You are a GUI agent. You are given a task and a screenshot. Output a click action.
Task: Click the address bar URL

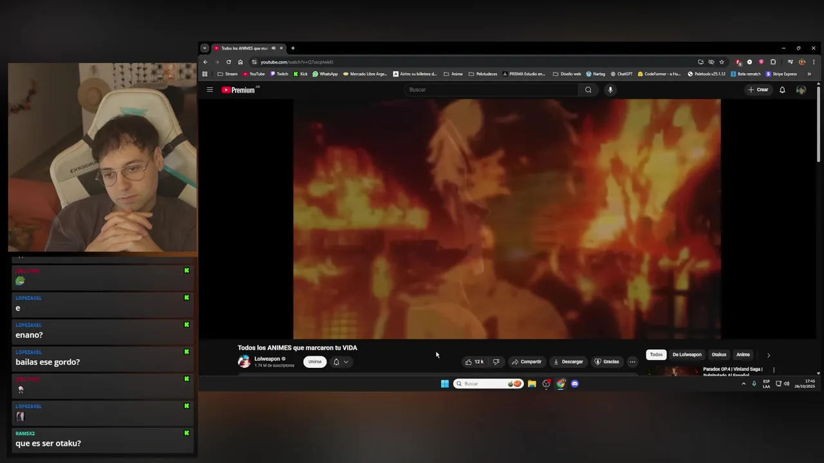(297, 62)
